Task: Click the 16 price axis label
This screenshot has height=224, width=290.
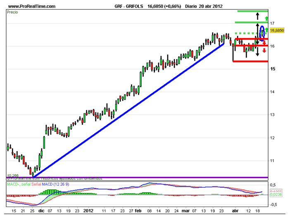Action: point(272,46)
